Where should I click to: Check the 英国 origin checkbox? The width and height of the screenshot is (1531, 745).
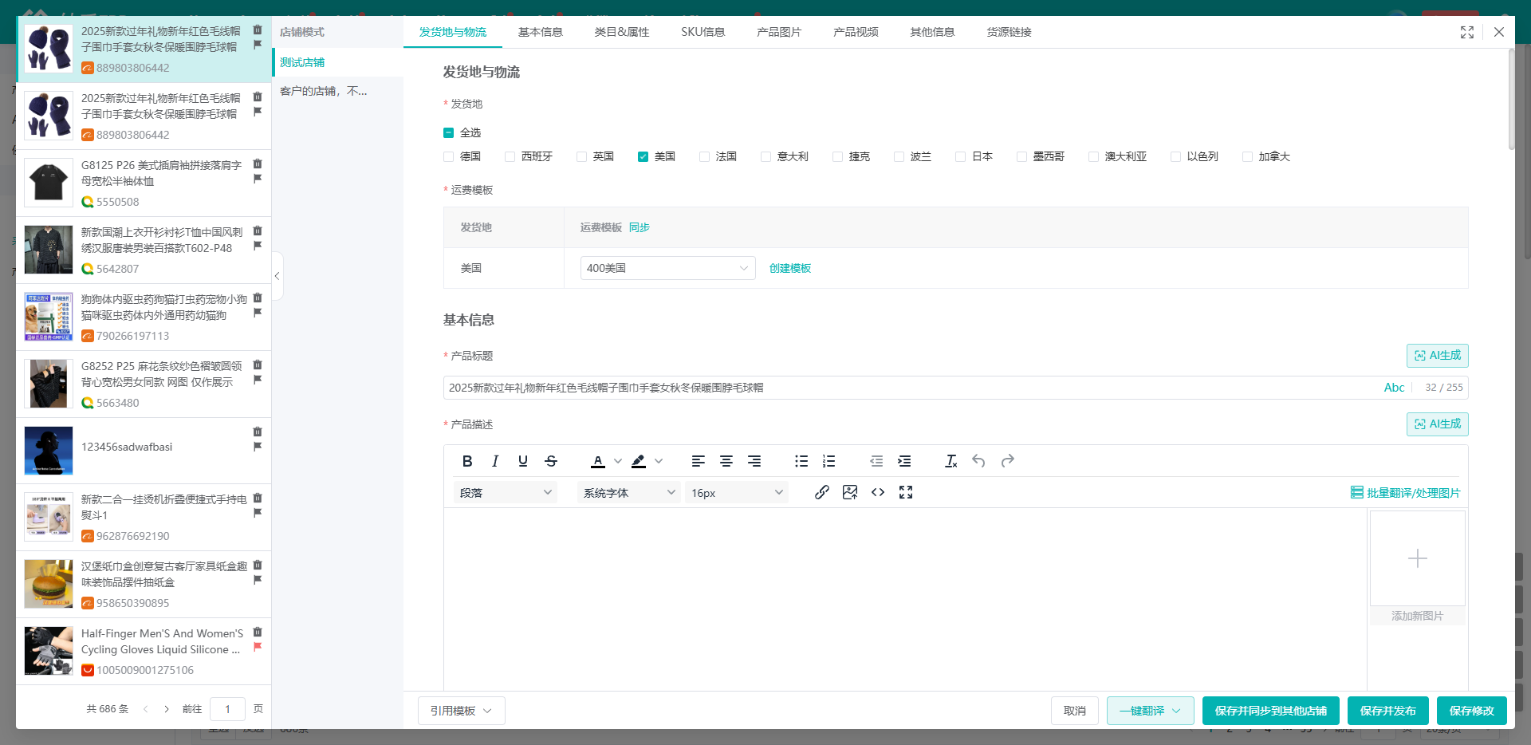point(582,156)
